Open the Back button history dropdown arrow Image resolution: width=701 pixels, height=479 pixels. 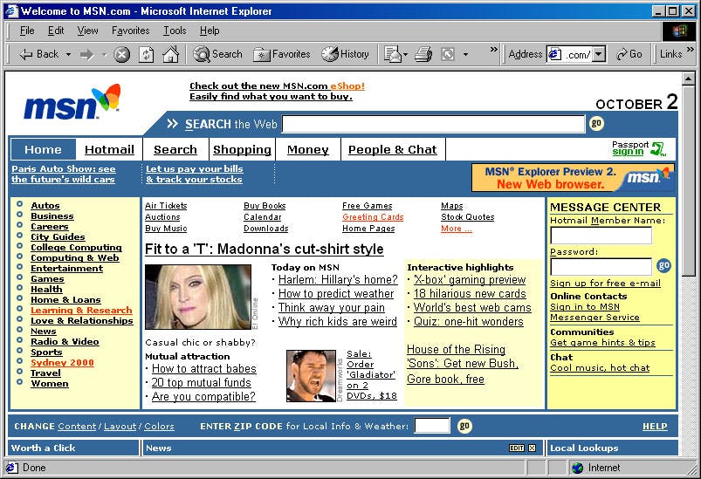pos(68,54)
